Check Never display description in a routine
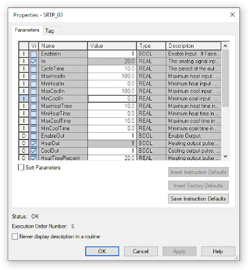The image size is (248, 270). 15,236
